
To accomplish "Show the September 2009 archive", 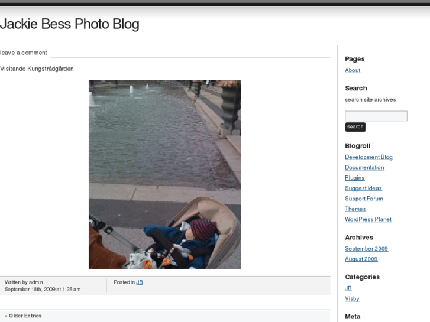I will [366, 249].
